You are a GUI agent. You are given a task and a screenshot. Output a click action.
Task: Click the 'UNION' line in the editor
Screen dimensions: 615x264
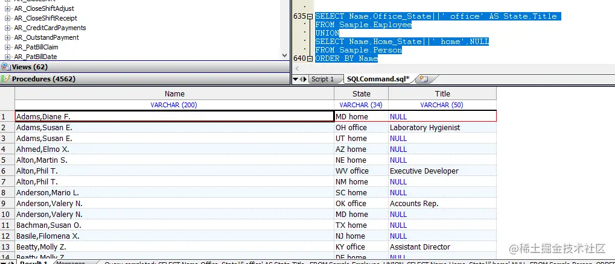pyautogui.click(x=327, y=33)
